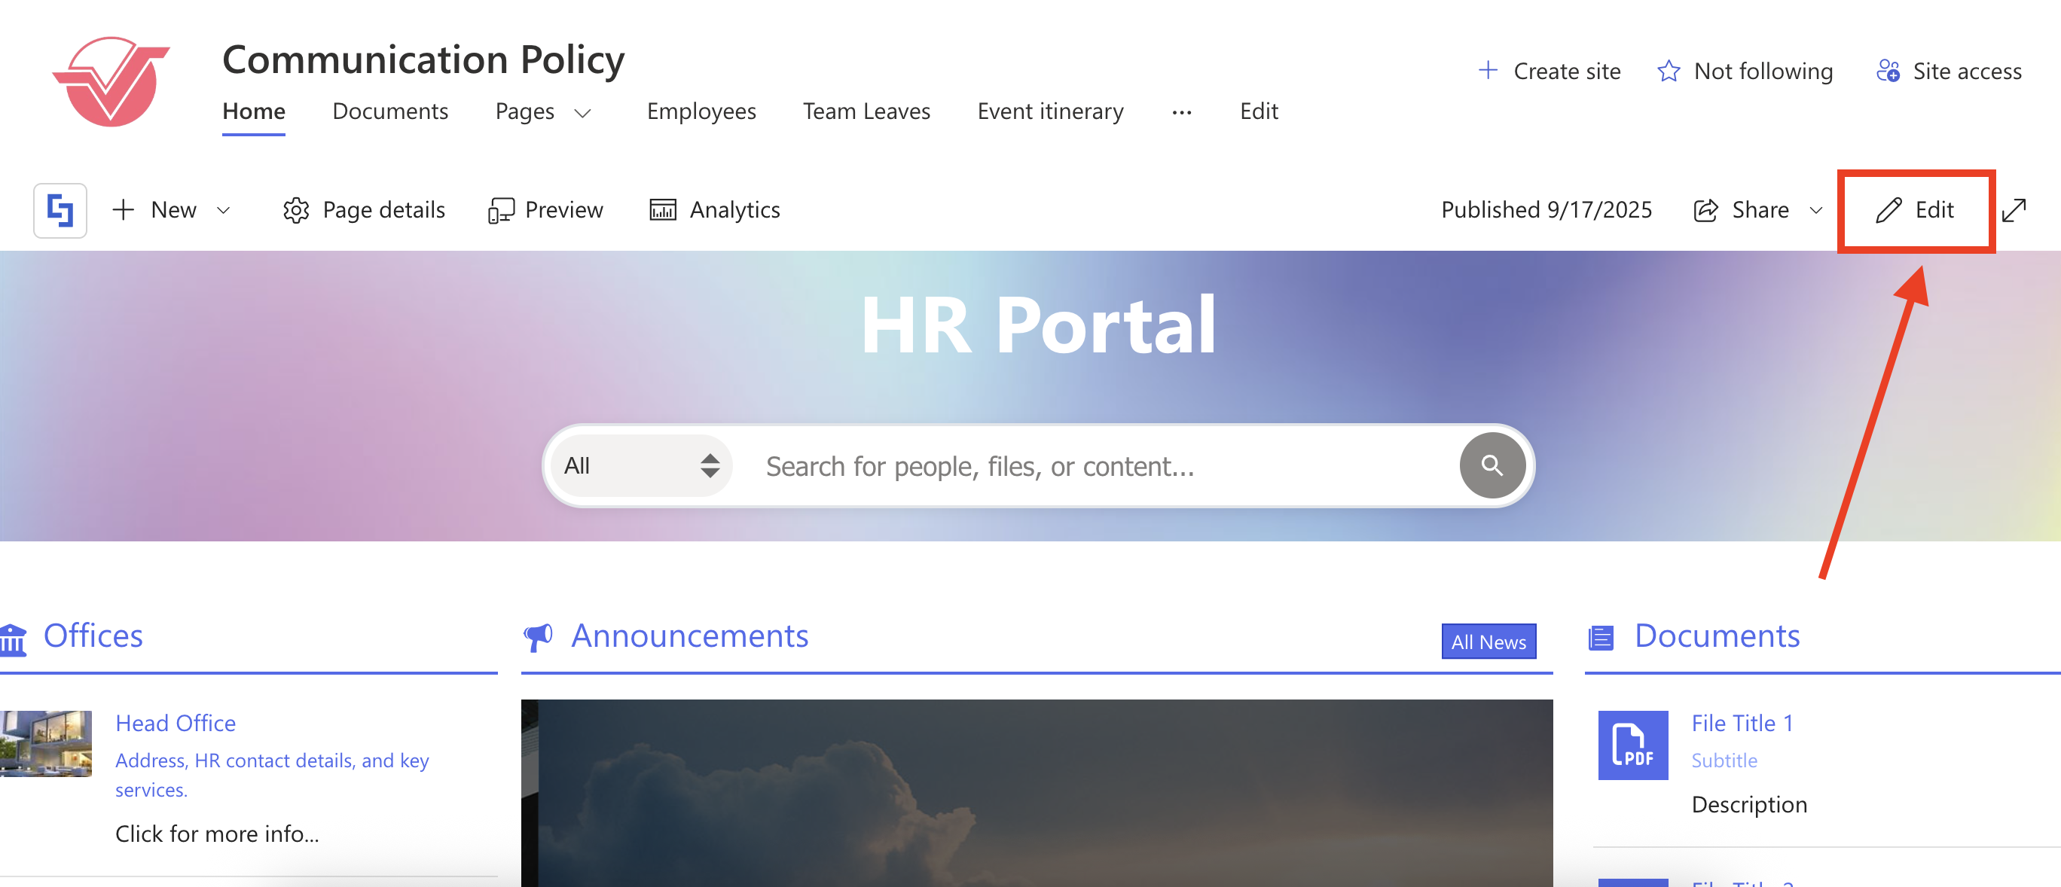Screen dimensions: 2061x887
Task: Click the Communication Policy site logo
Action: (111, 81)
